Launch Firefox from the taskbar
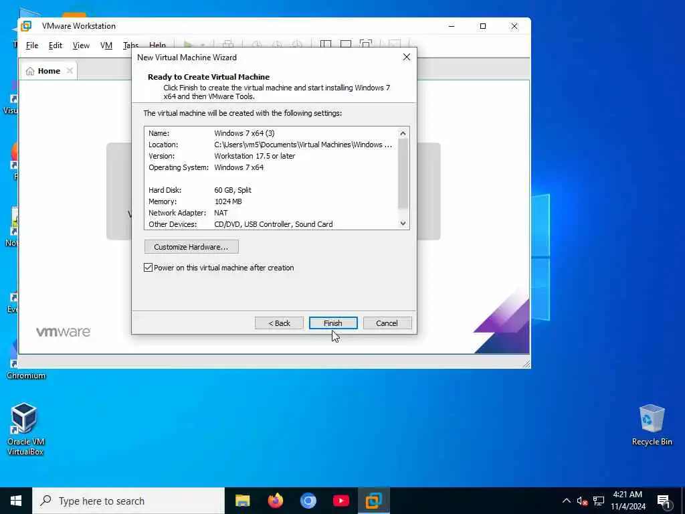 pos(275,501)
